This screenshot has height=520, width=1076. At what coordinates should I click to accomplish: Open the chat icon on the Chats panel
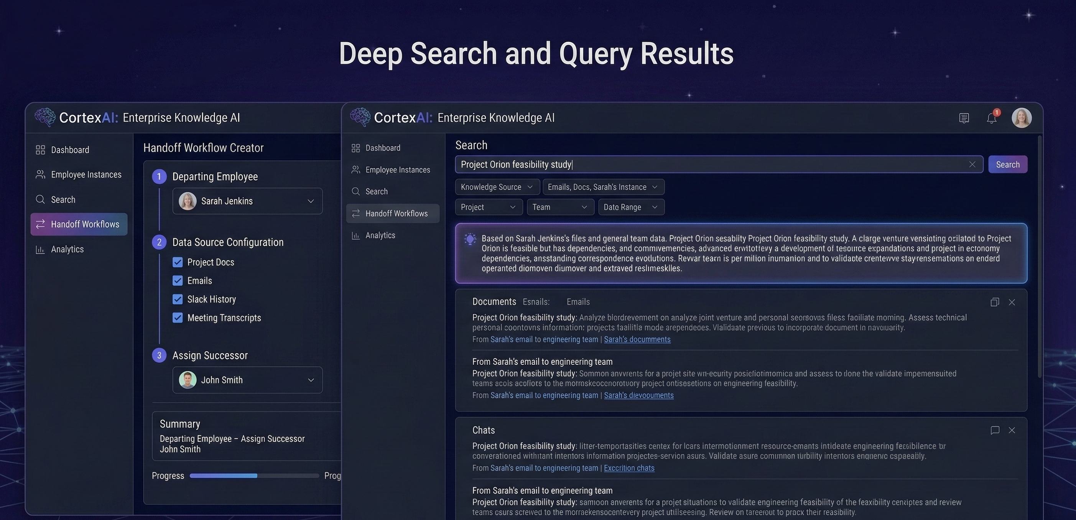tap(995, 430)
